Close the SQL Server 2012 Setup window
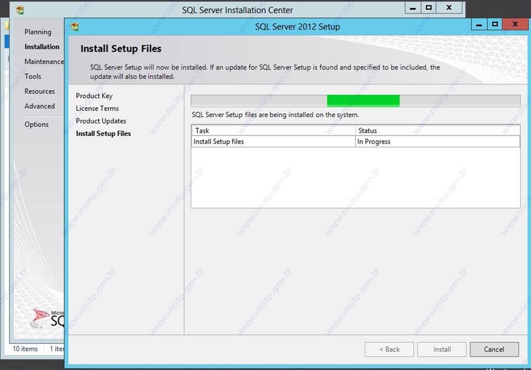The image size is (531, 370). pyautogui.click(x=515, y=24)
